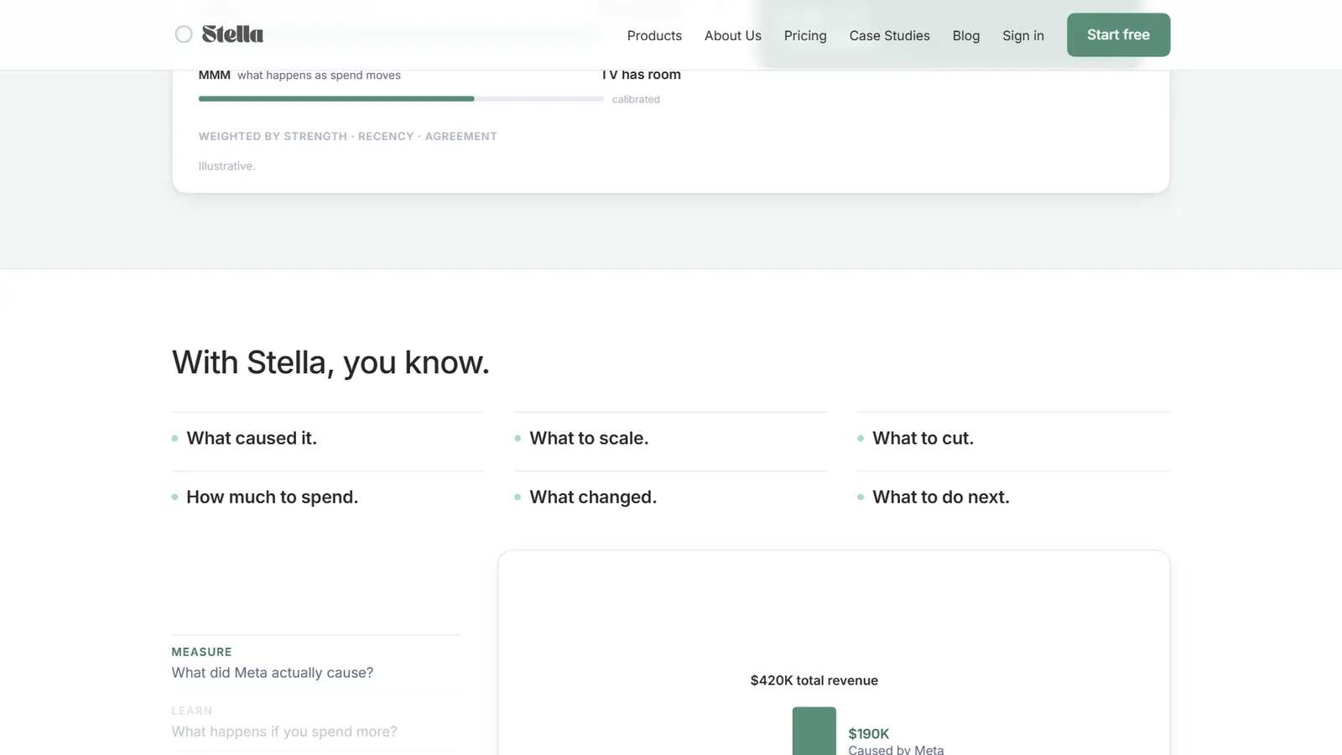This screenshot has height=755, width=1342.
Task: Click the Sign in link
Action: click(1023, 35)
